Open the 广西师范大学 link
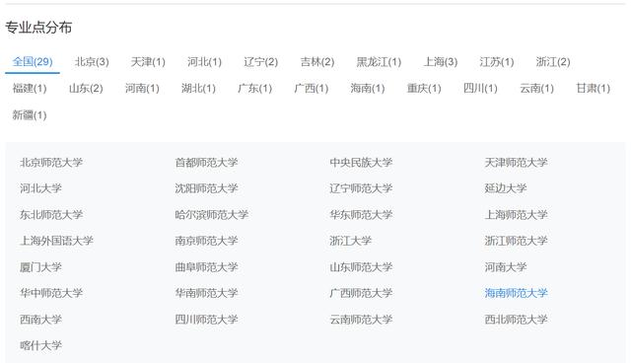631x363 pixels. [x=361, y=293]
